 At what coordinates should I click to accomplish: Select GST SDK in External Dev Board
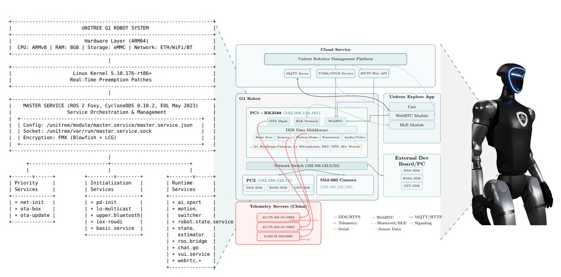(411, 186)
